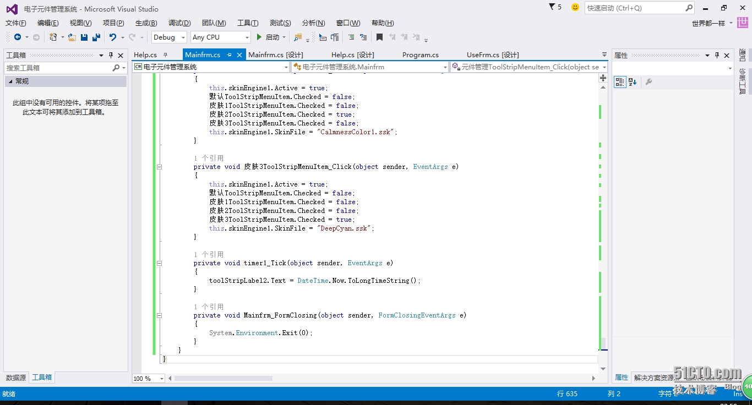Screen dimensions: 752x405
Task: Collapse the timer1_Tick method outline
Action: (x=159, y=263)
